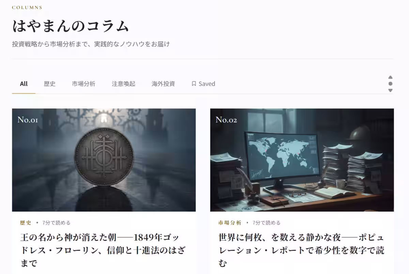
Task: Click the COLUMNS label above the heading
Action: (x=27, y=7)
